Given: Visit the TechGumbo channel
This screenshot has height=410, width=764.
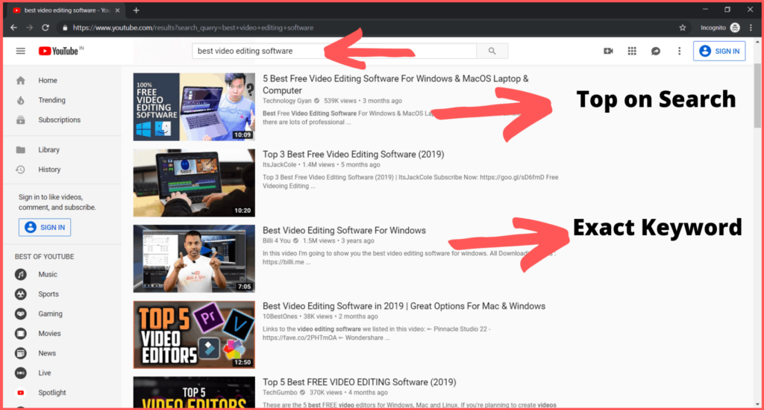Looking at the screenshot, I should point(280,392).
